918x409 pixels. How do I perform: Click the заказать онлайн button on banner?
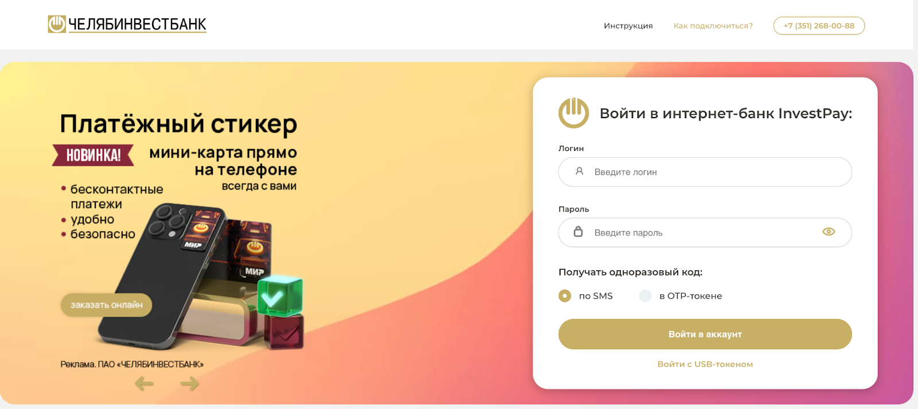point(107,305)
